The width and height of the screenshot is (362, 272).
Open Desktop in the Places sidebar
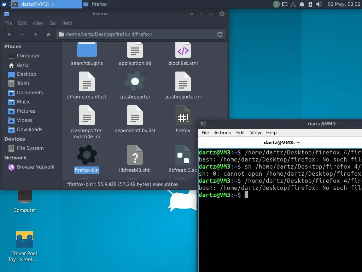26,74
